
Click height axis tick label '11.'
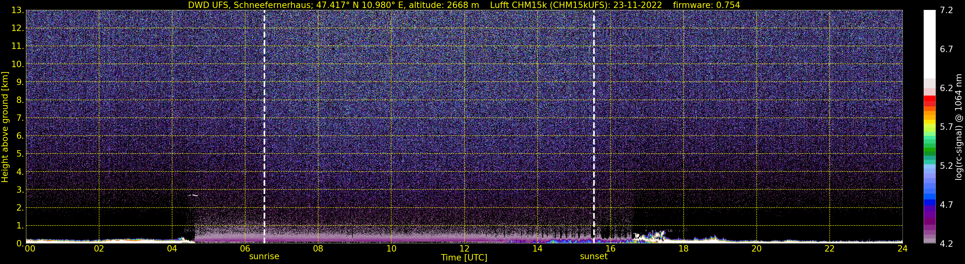18,46
